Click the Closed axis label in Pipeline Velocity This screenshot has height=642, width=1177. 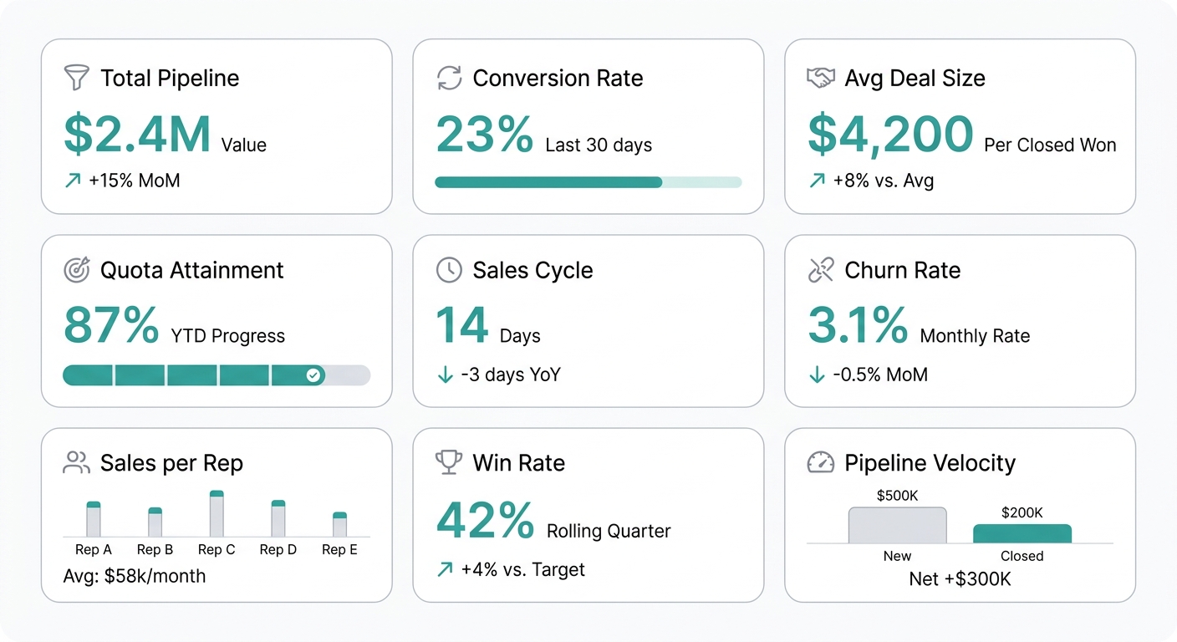click(1022, 556)
